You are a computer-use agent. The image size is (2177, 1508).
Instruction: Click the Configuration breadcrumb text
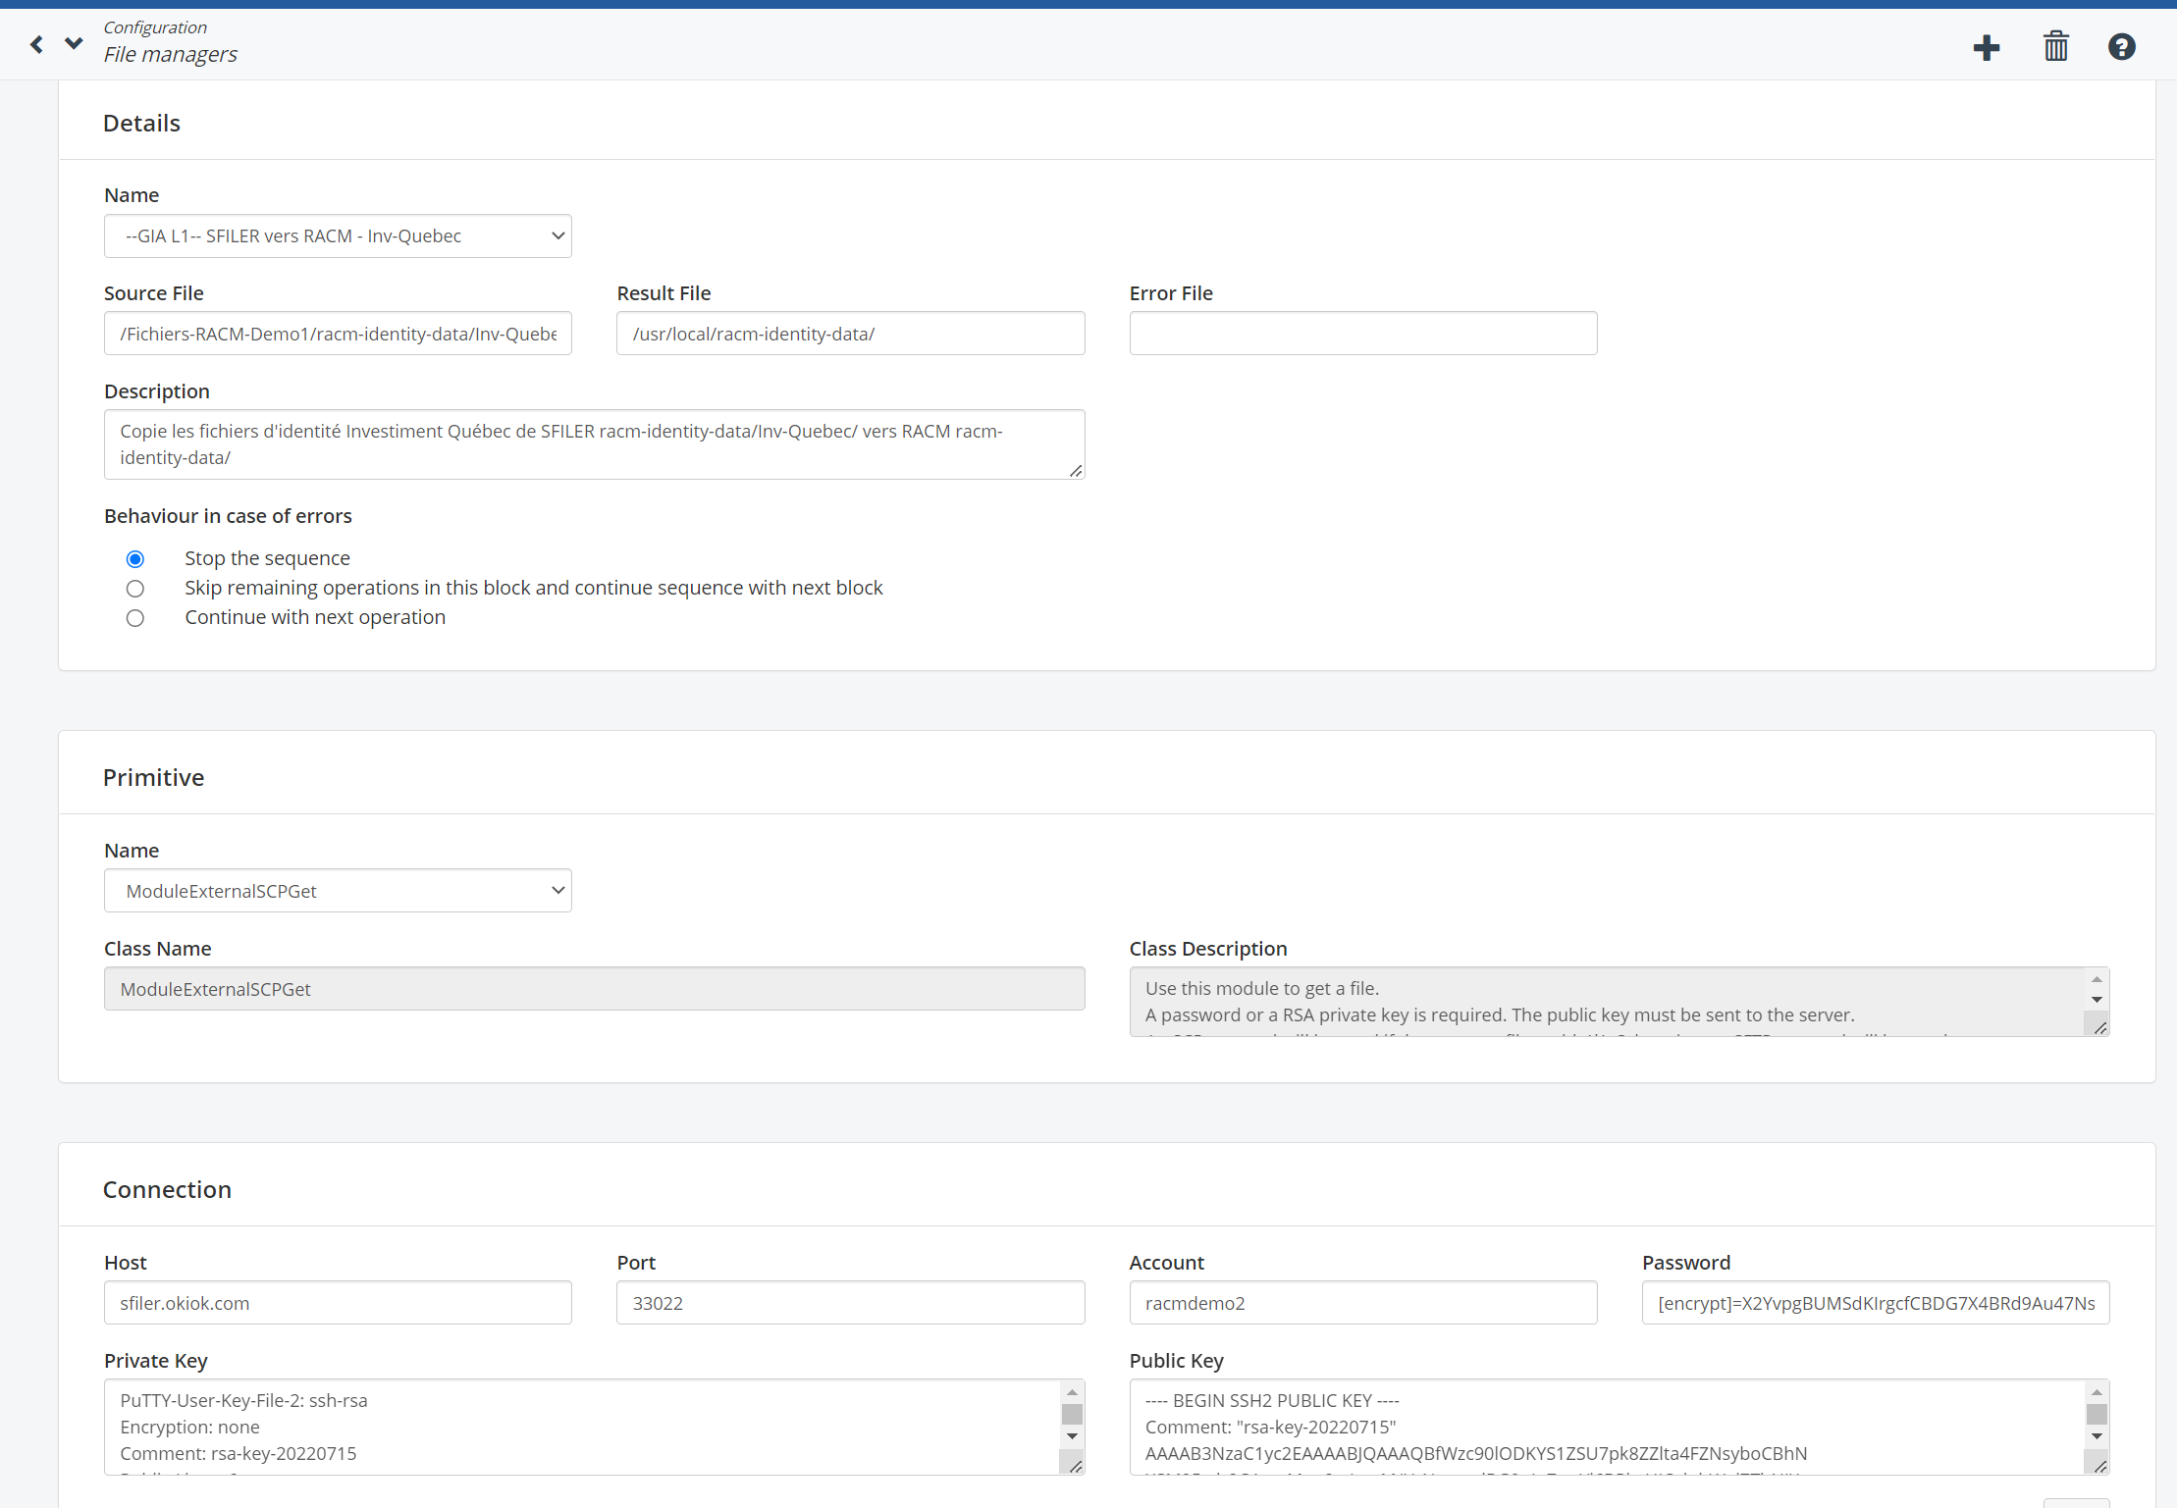coord(155,27)
